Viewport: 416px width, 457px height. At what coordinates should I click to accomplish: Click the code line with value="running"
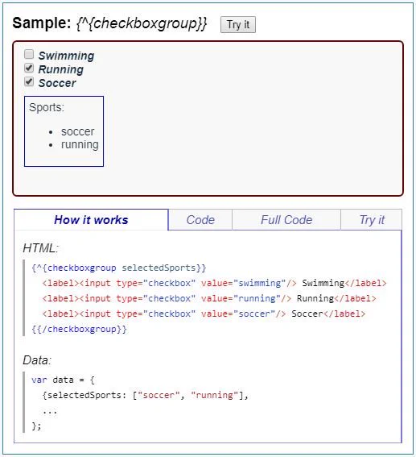209,298
